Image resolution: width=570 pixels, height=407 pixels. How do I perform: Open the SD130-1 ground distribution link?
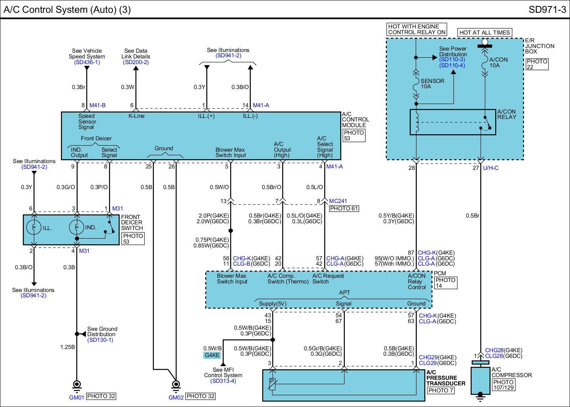pyautogui.click(x=100, y=340)
